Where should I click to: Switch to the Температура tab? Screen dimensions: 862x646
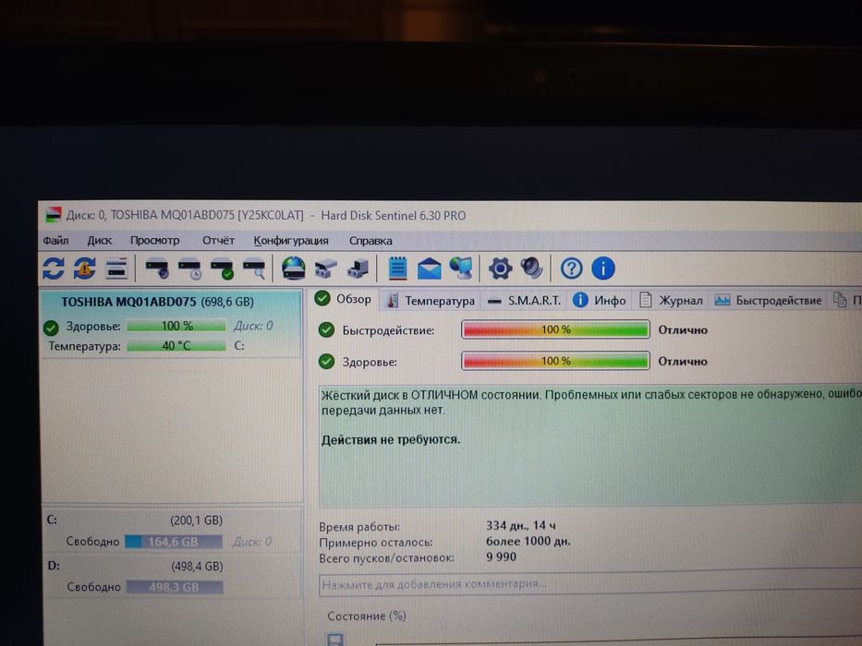point(430,301)
